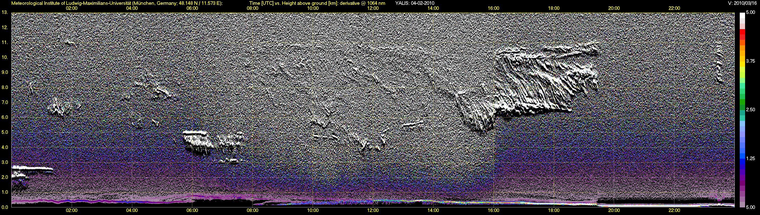Click the 04:00 tick on the bottom time axis
760x215 pixels.
pos(132,211)
